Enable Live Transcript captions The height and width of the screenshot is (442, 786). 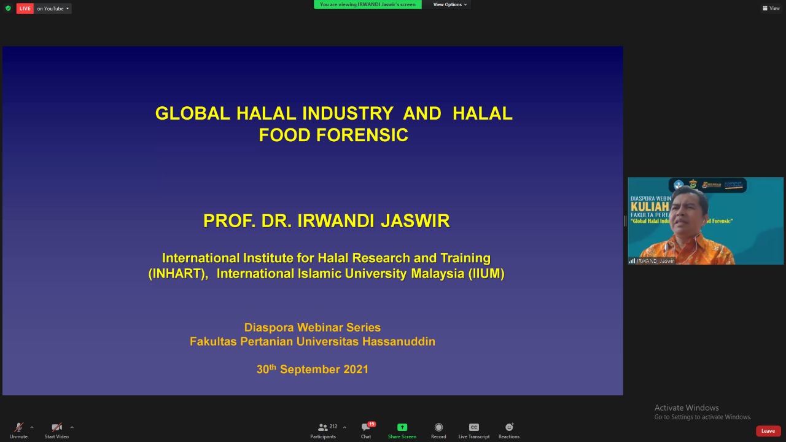coord(474,427)
